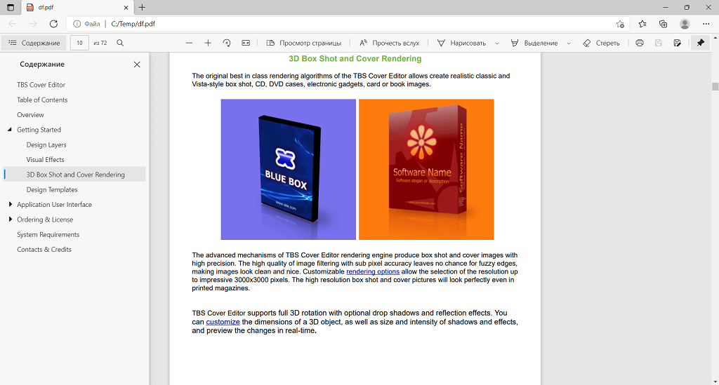Activate the Нарисовать draw tool
Viewport: 719px width, 385px height.
(461, 43)
